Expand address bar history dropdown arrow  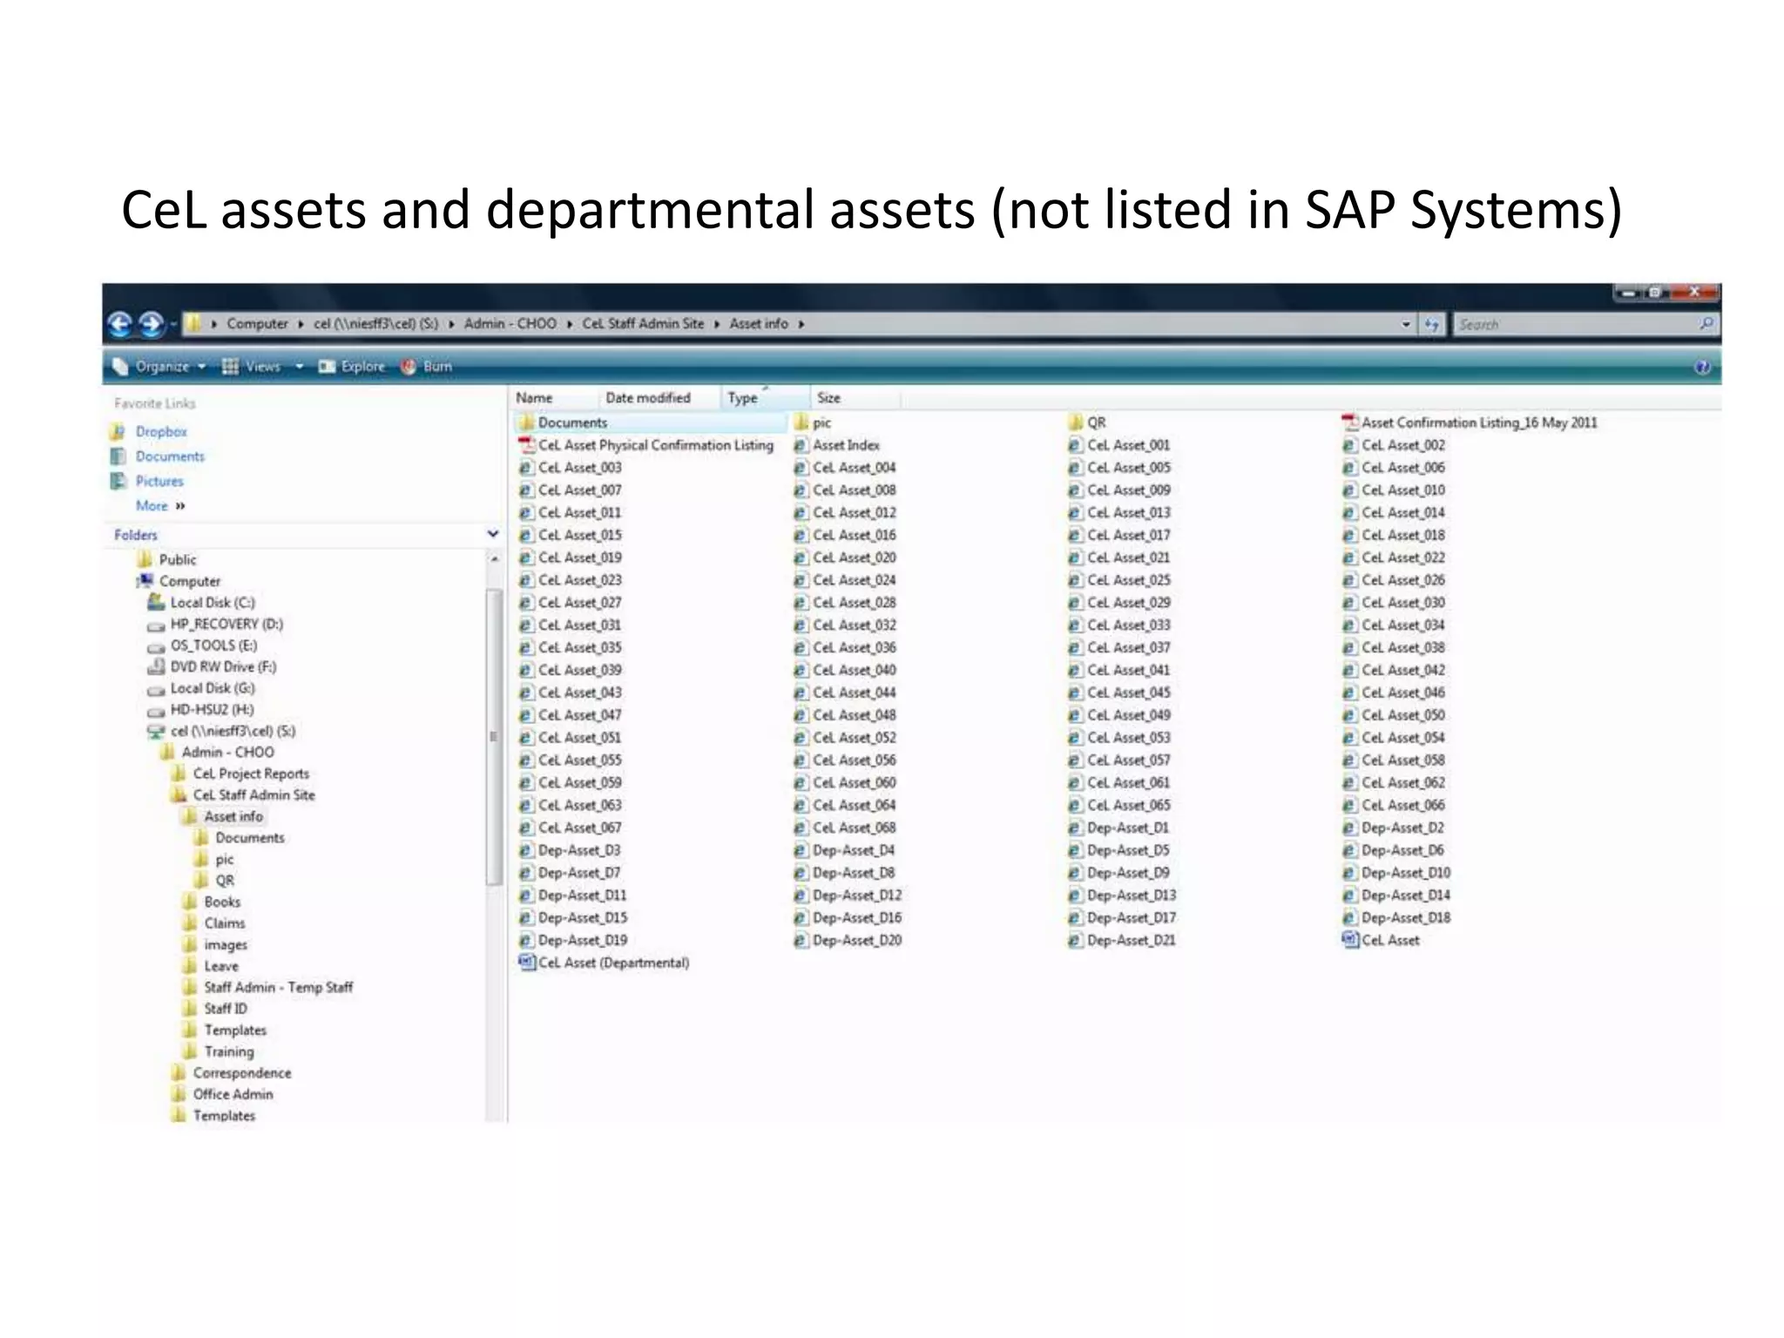coord(1406,324)
